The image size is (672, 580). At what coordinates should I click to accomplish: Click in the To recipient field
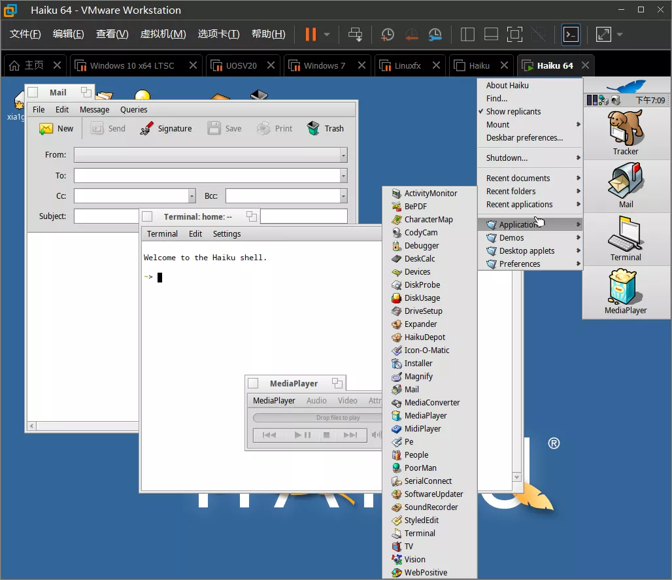206,176
